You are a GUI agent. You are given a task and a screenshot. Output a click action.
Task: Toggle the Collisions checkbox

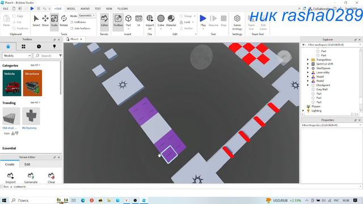tap(72, 22)
